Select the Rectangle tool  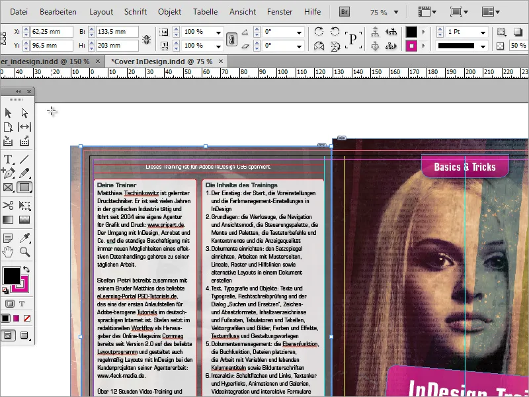[x=24, y=187]
